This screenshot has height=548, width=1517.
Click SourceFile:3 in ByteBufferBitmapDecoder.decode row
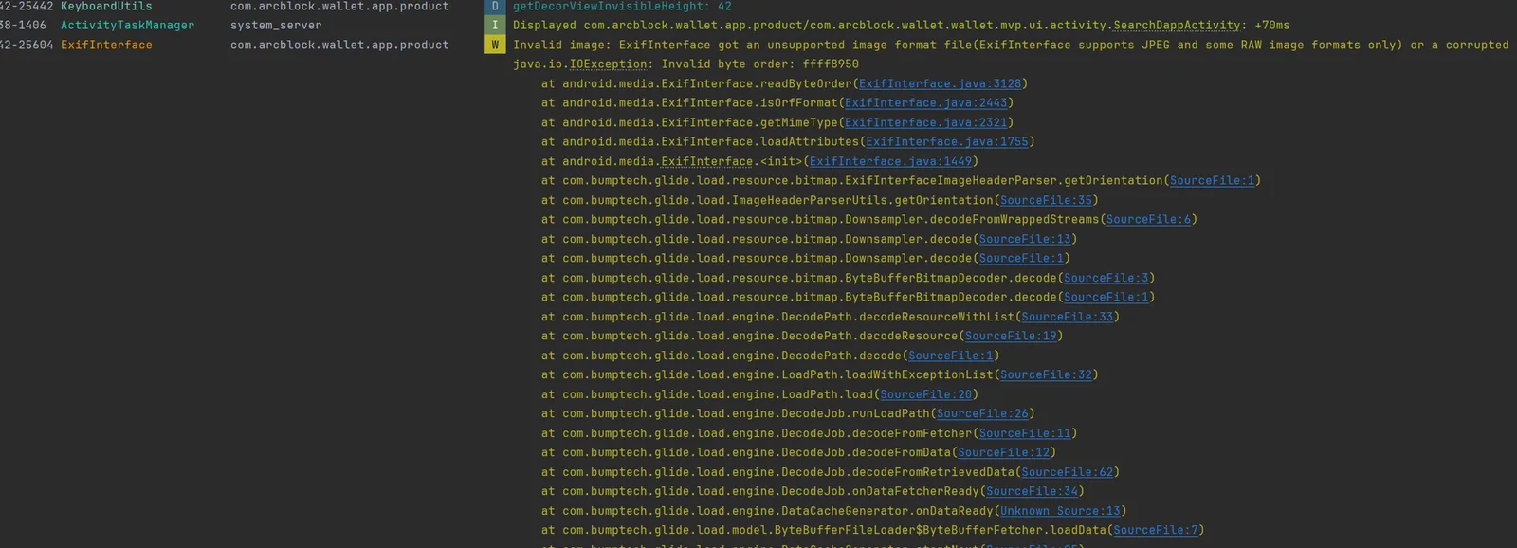tap(1106, 278)
